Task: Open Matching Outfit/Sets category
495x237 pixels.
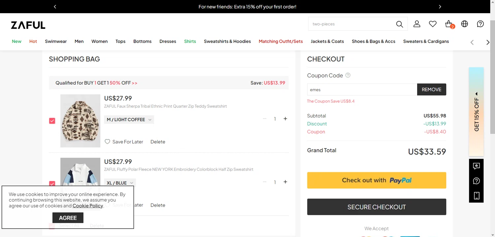Action: 281,41
